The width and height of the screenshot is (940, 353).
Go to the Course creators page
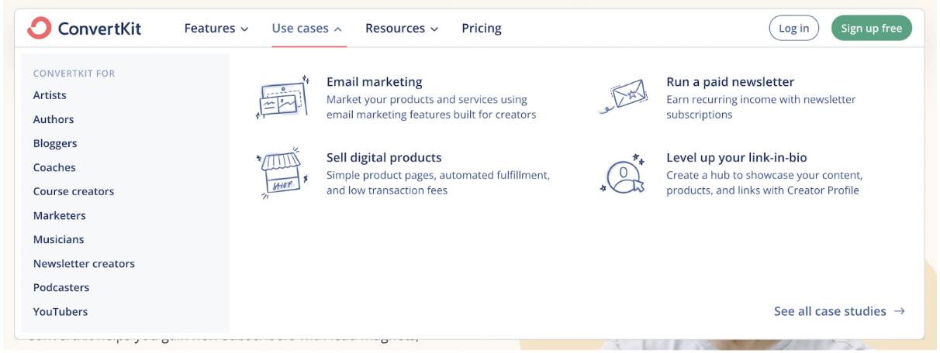pos(74,191)
